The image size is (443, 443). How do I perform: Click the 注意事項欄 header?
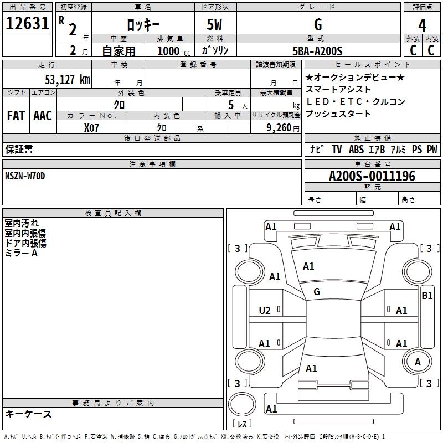point(152,164)
